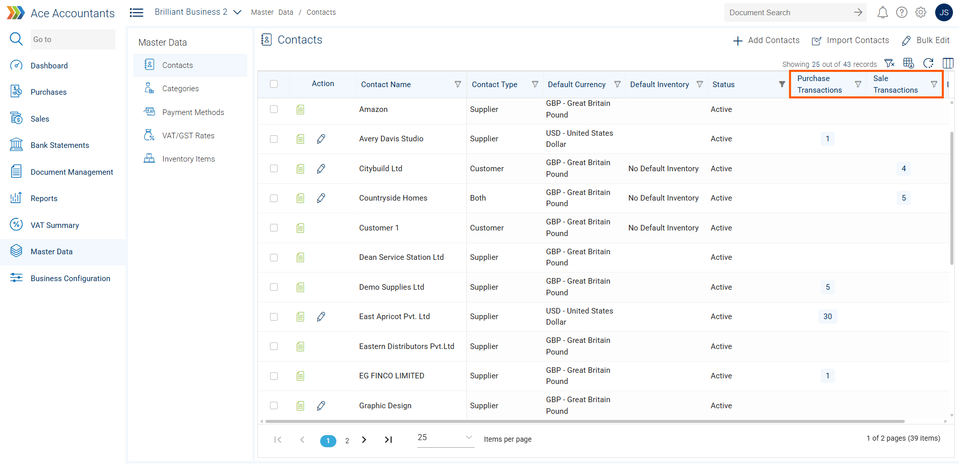Select the Demo Supplies Ltd checkbox
959x467 pixels.
coord(274,287)
